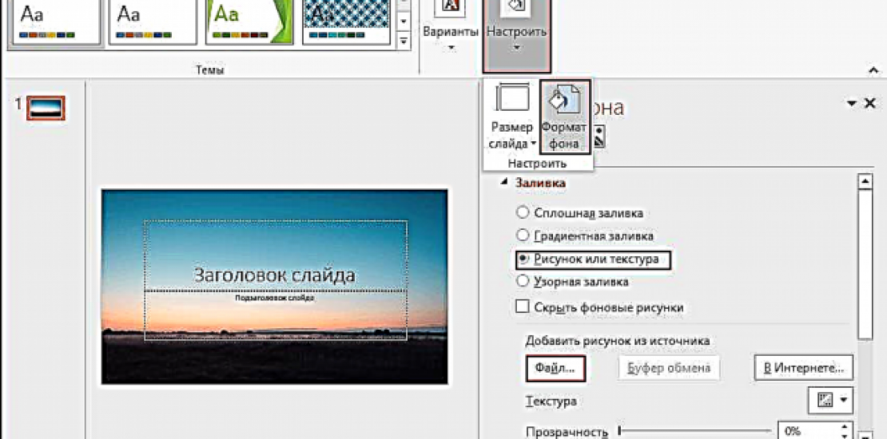This screenshot has height=439, width=887.
Task: Choose the Узорная заливка fill option
Action: coord(523,281)
